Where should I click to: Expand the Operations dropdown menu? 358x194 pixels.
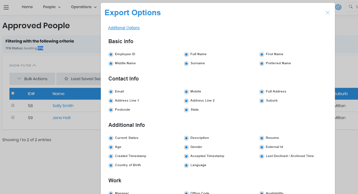(84, 7)
